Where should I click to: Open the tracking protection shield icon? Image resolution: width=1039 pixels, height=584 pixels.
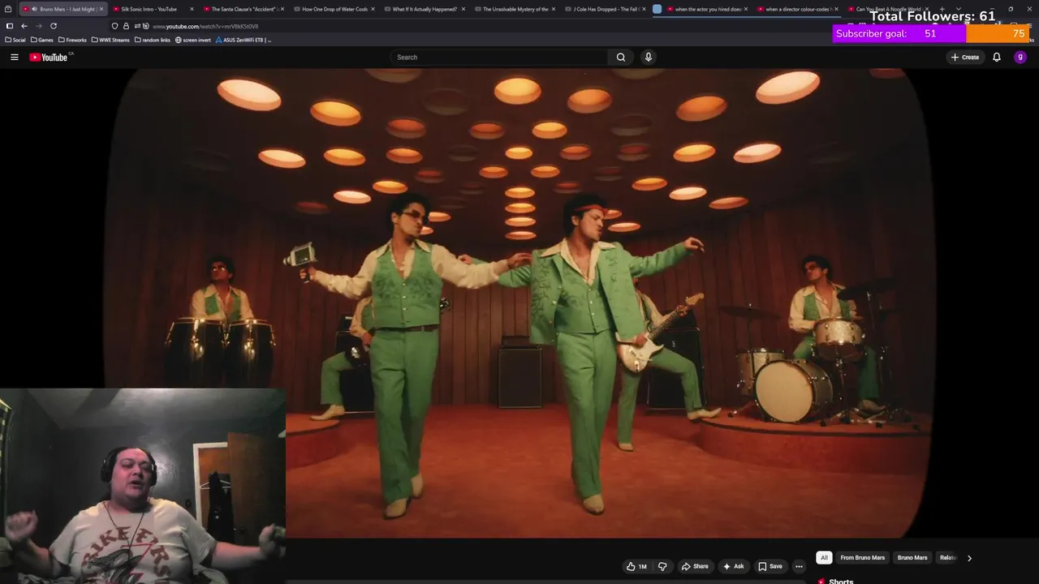[x=115, y=26]
